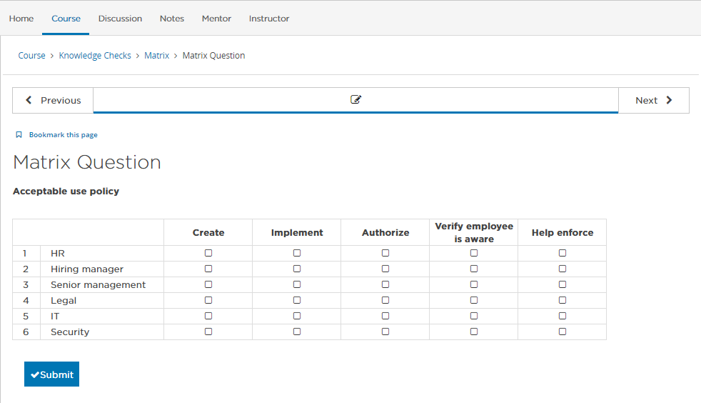Switch to the Discussion tab
The width and height of the screenshot is (701, 403).
tap(120, 19)
